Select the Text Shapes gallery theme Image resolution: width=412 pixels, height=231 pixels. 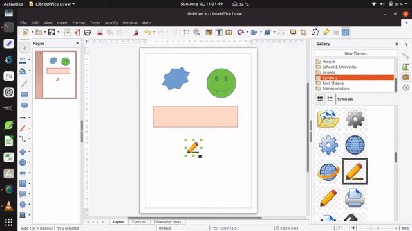point(355,83)
